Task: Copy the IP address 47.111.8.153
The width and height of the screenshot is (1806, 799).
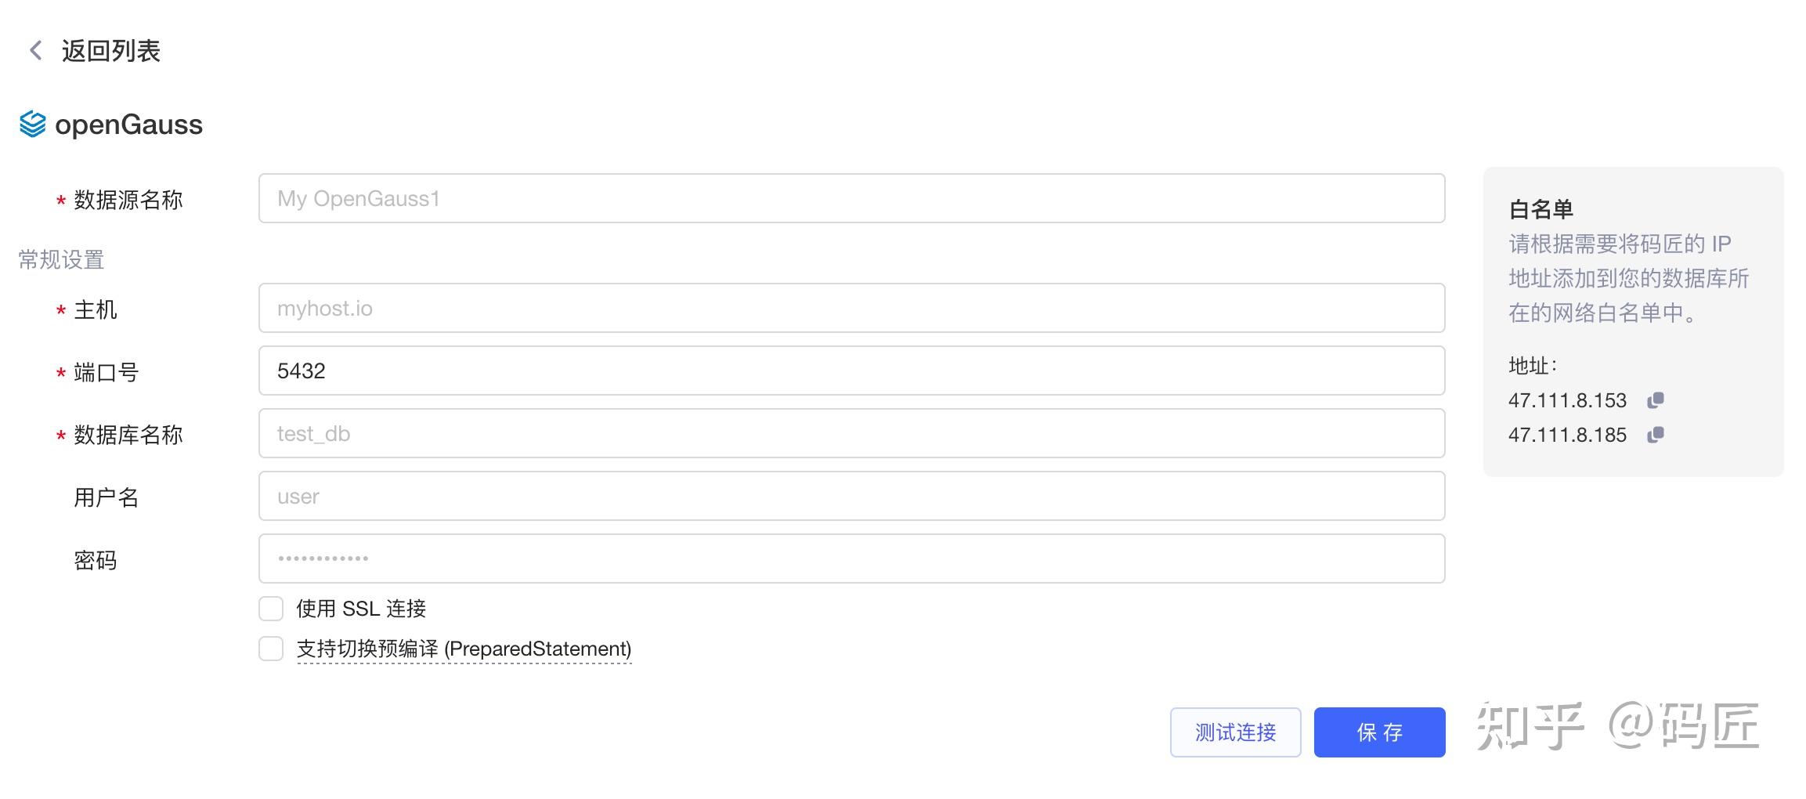Action: point(1656,400)
